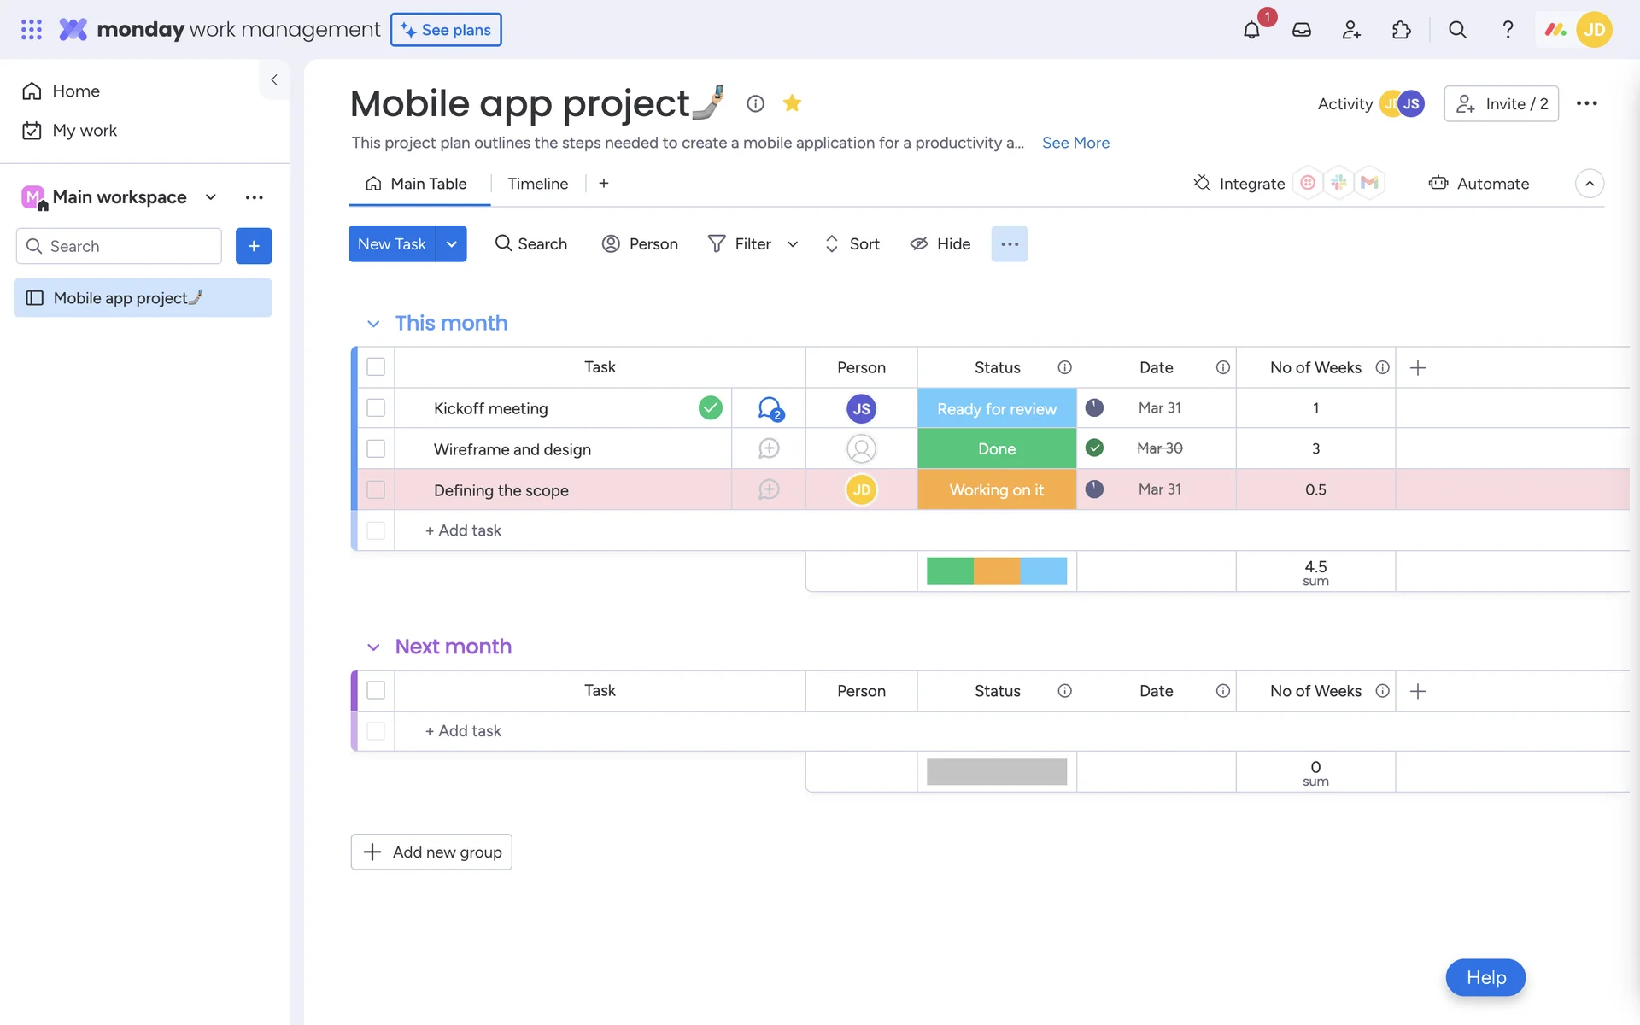Viewport: 1640px width, 1025px height.
Task: Click the Working on it status cell
Action: pyautogui.click(x=996, y=489)
